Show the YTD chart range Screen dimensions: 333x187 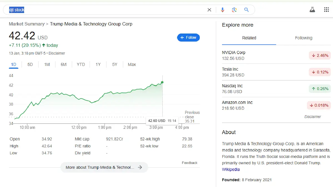81,65
